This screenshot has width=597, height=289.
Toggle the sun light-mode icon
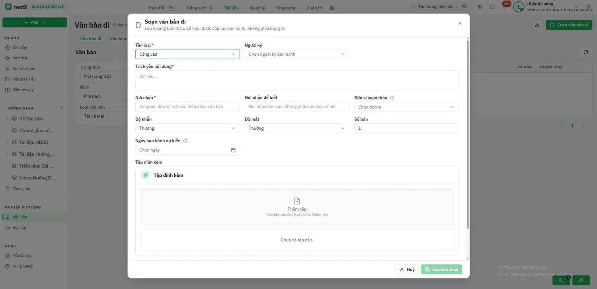(x=589, y=7)
